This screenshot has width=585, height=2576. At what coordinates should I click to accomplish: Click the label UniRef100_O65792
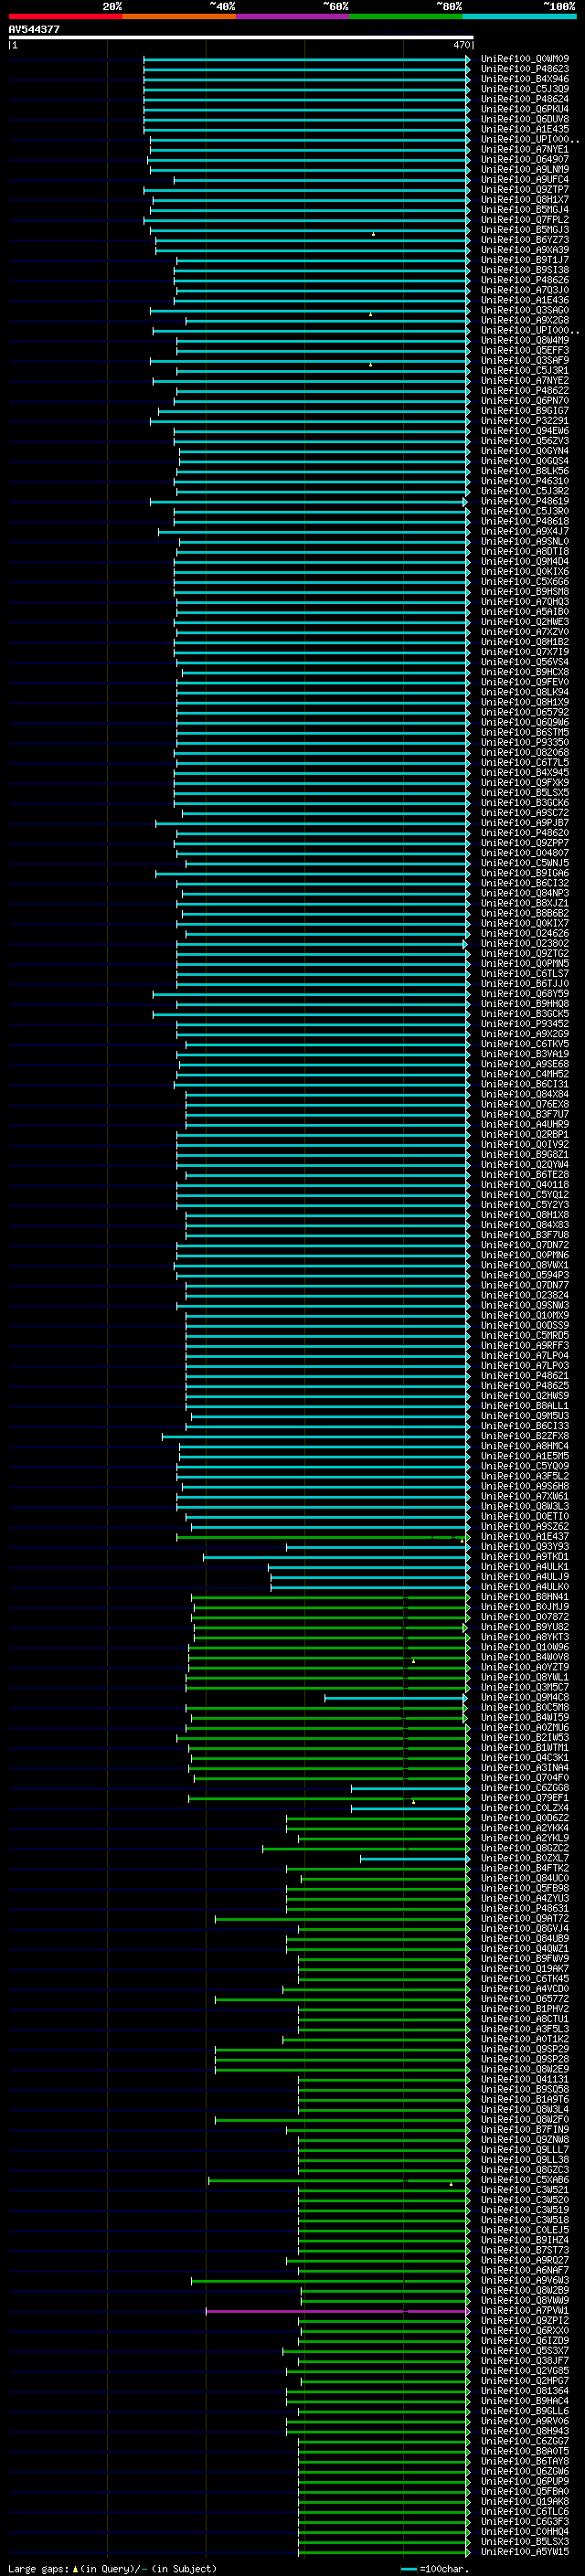[x=525, y=713]
